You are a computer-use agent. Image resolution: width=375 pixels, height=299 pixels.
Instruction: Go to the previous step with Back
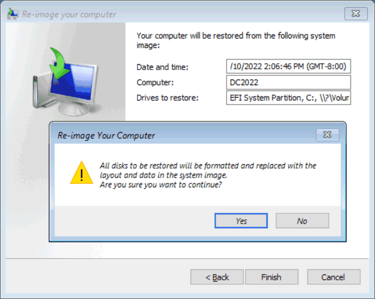pos(217,277)
